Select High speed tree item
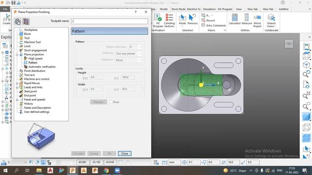The image size is (312, 175). [x=35, y=58]
